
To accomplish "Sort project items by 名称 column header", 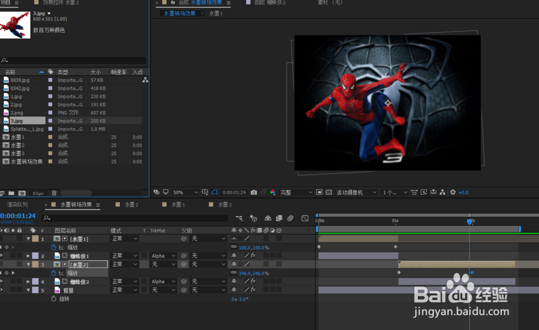I will click(10, 72).
